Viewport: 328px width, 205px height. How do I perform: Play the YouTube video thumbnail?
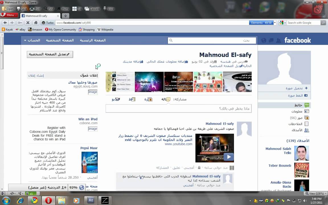coord(215,148)
